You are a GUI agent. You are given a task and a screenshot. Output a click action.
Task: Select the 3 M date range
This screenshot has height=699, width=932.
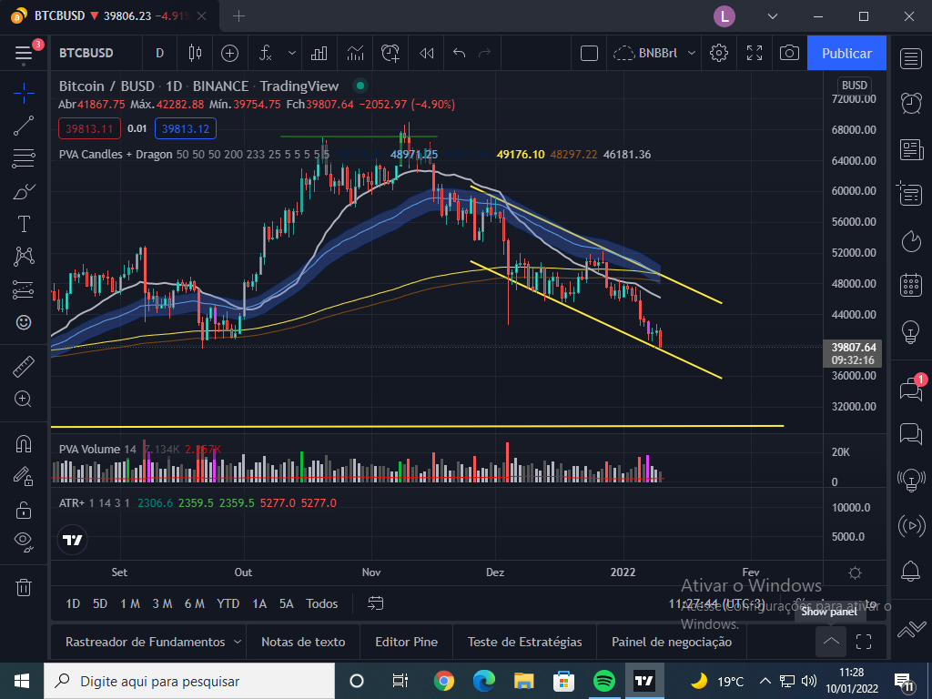click(162, 603)
